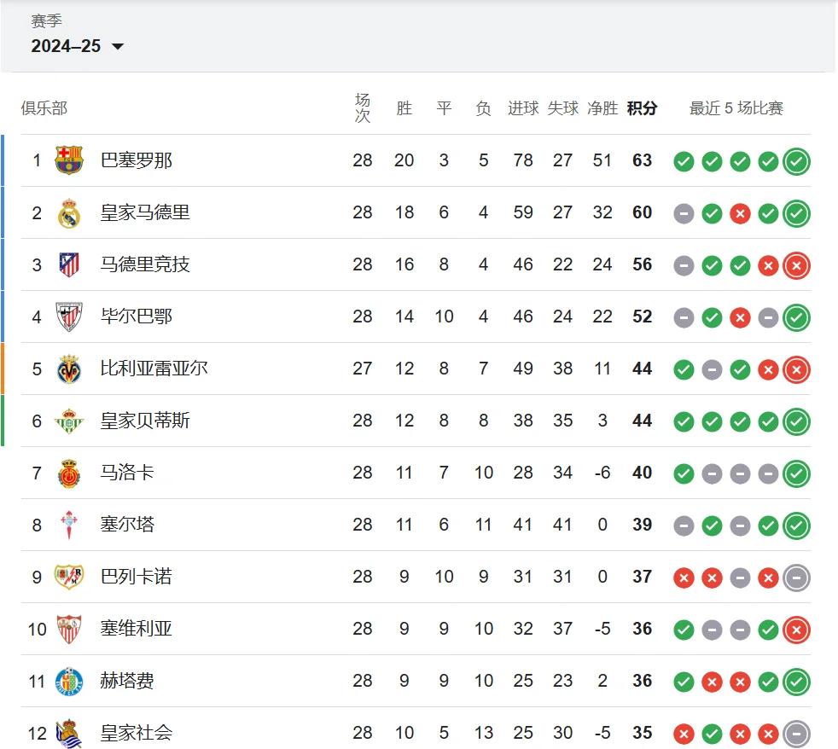
Task: Click Rayo Vallecano's latest match draw indicator
Action: (x=796, y=578)
